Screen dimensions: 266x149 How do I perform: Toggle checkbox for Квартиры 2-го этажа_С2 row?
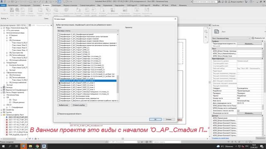tap(59, 63)
